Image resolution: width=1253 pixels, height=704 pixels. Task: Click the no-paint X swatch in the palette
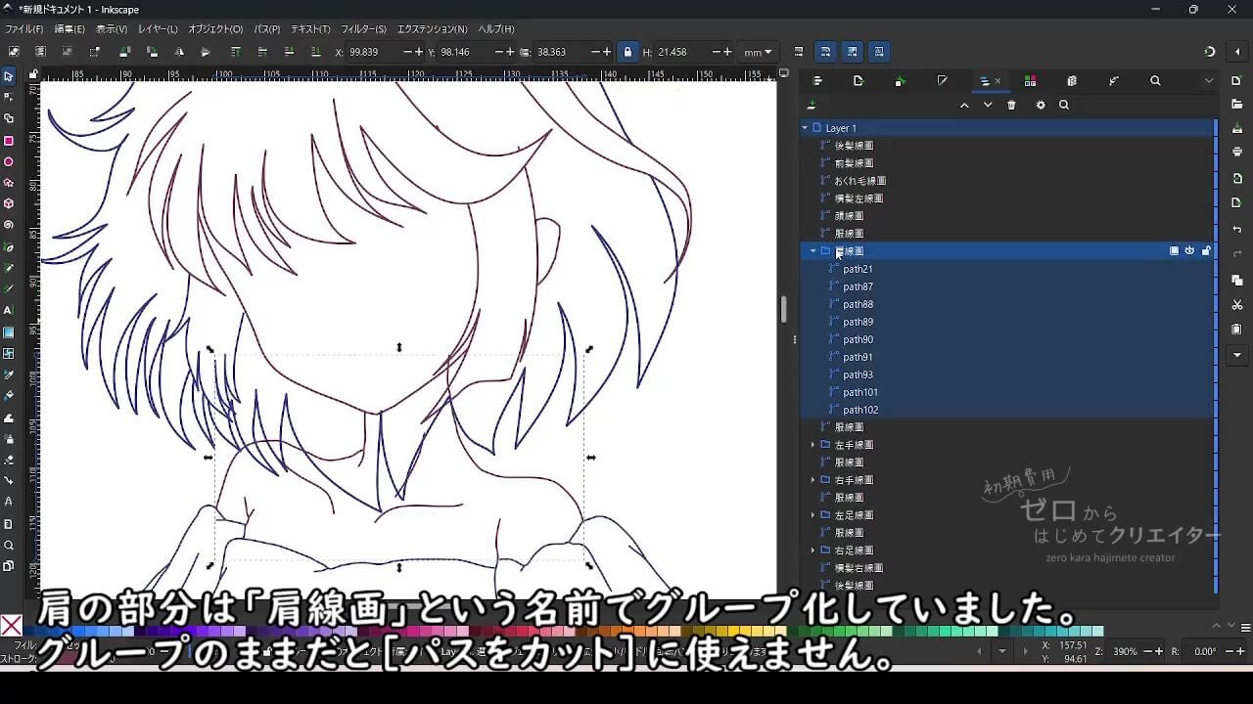pos(11,626)
